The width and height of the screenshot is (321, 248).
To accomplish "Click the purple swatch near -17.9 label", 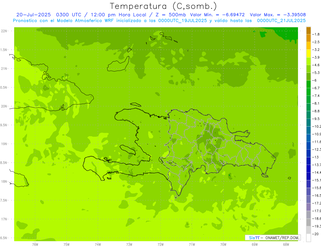I will [x=308, y=207].
